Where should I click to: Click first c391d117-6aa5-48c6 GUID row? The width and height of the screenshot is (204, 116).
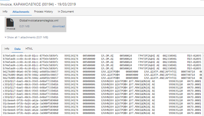pos(31,81)
